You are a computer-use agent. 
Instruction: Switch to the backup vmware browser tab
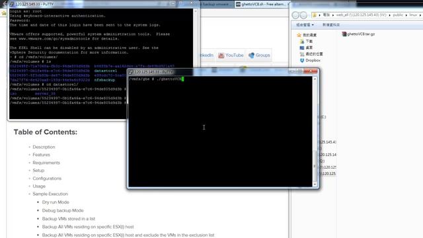coord(217,5)
